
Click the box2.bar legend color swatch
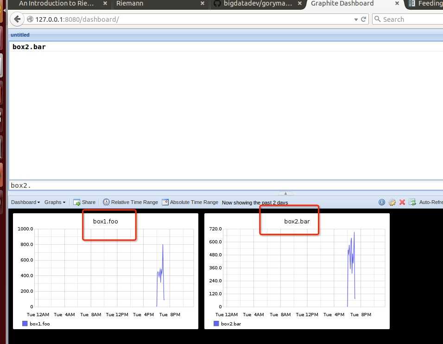click(216, 324)
